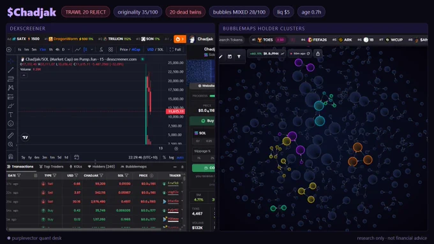434x244 pixels.
Task: Click the orange trending fire button
Action: pos(179,39)
